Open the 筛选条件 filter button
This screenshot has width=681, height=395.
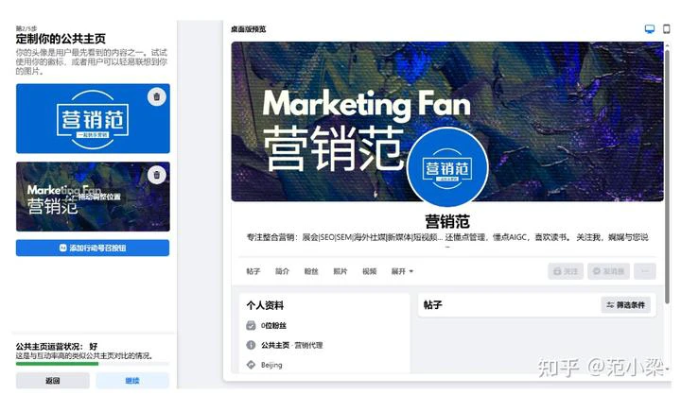[x=626, y=305]
